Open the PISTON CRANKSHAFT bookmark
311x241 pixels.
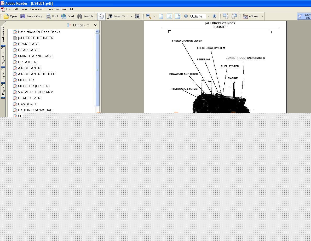tap(36, 110)
